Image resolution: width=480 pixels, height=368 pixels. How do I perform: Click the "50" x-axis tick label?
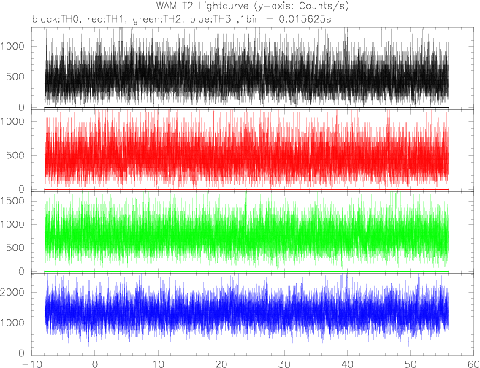pyautogui.click(x=411, y=364)
